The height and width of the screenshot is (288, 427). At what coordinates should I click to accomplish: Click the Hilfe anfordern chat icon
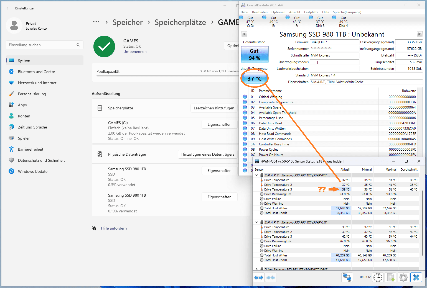(94, 228)
